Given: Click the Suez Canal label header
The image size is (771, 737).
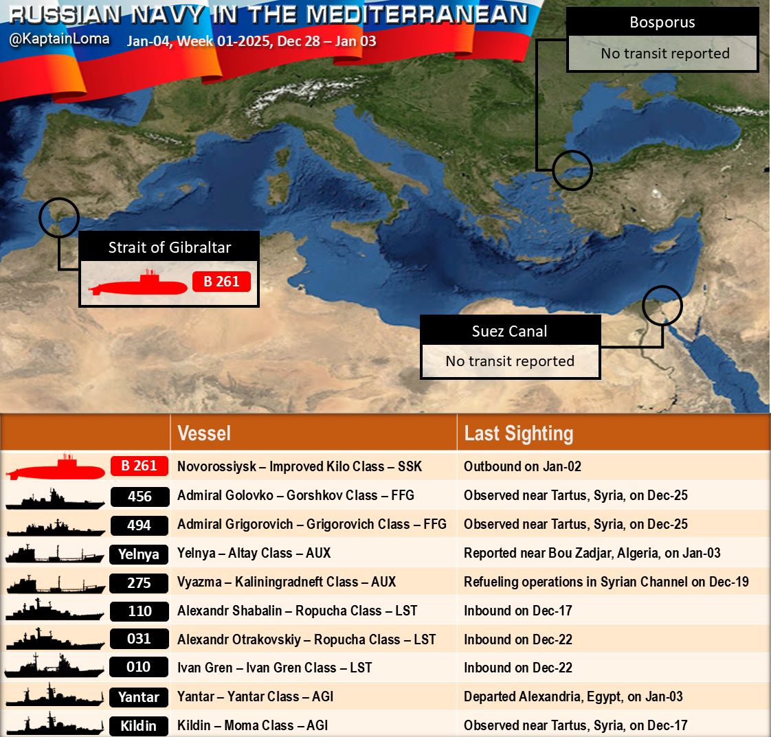Looking at the screenshot, I should (510, 331).
